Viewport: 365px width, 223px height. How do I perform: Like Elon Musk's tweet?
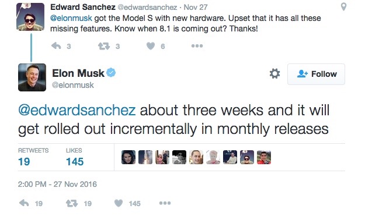pos(119,203)
